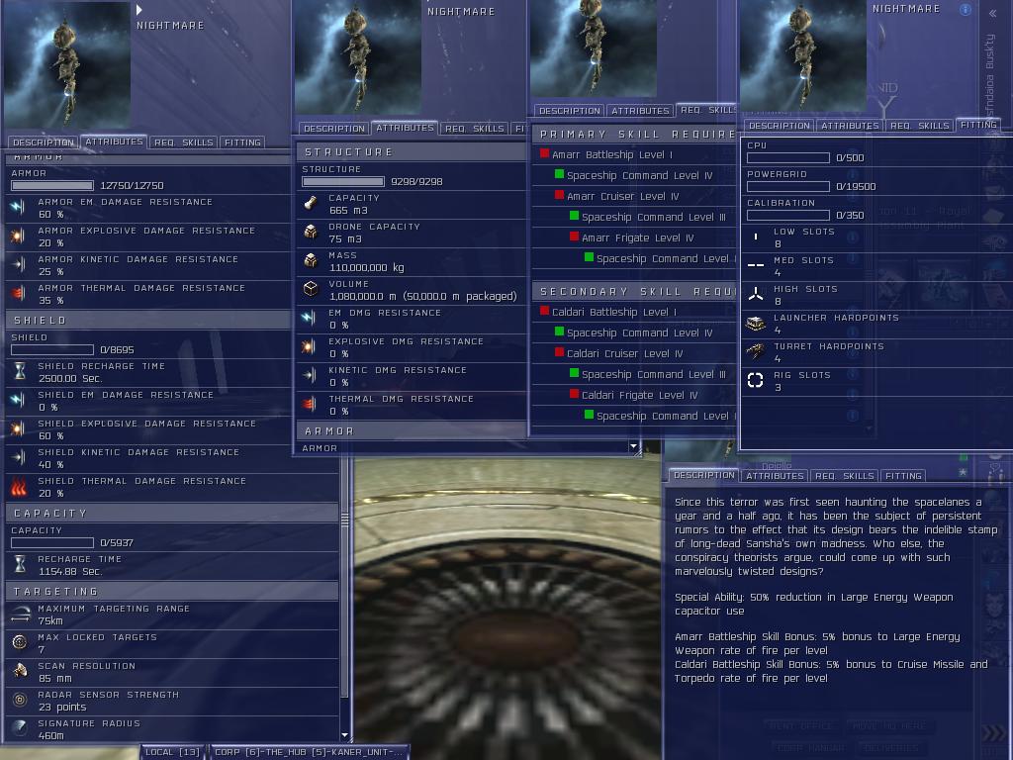Open Description tab in Structure window
Viewport: 1013px width, 760px height.
(334, 129)
